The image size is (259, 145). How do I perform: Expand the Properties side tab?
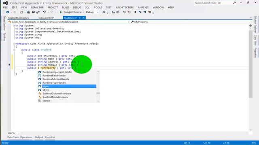tap(255, 53)
